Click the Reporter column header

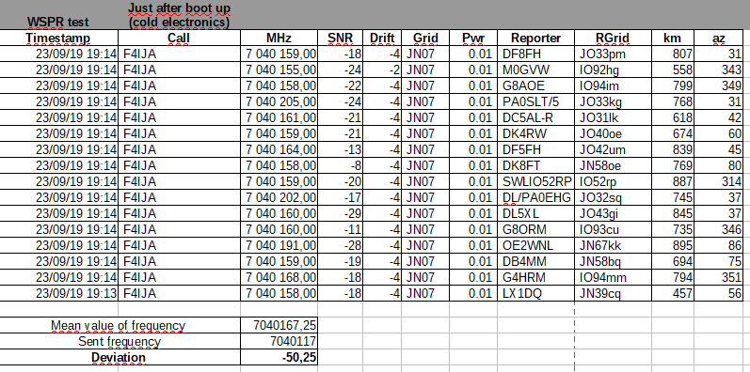tap(535, 39)
